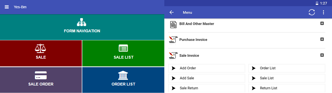Click the refresh sync icon

[x=312, y=12]
